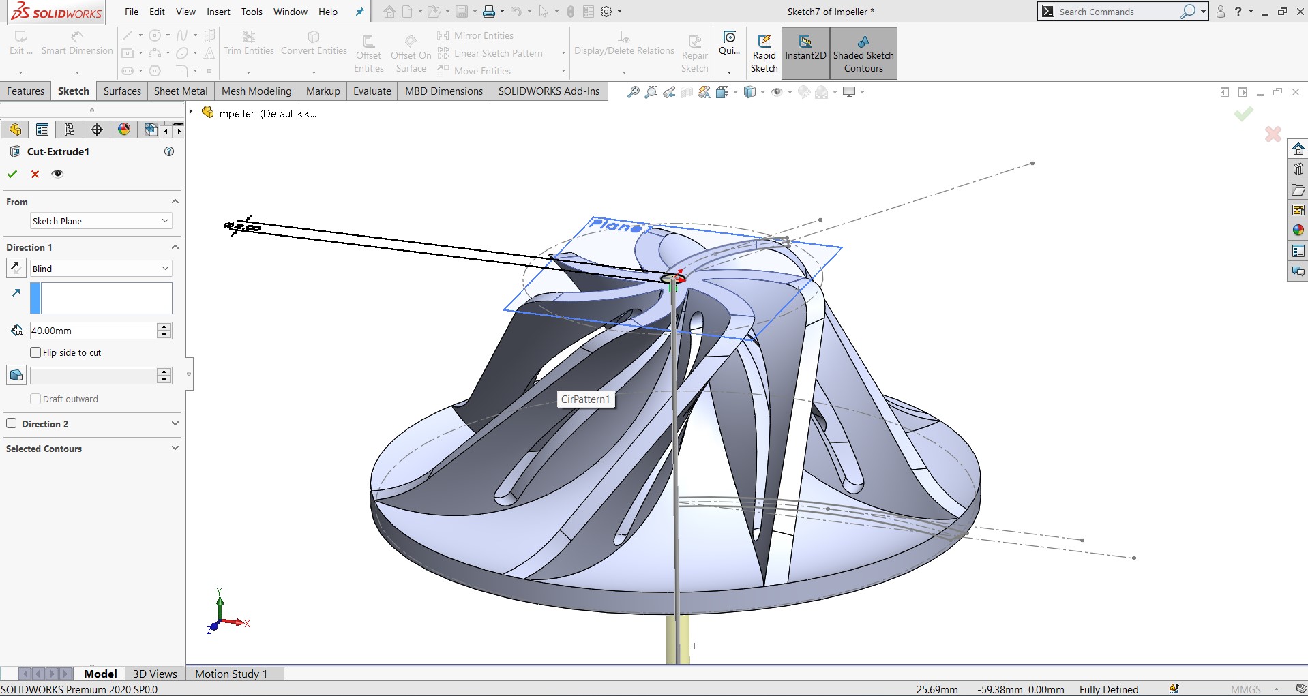Open the Insert menu
The image size is (1308, 696).
coord(218,12)
